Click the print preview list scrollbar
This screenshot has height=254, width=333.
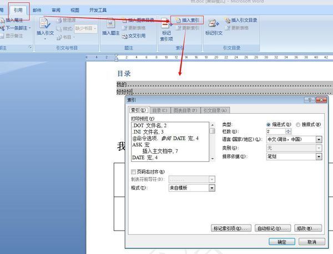(212, 141)
